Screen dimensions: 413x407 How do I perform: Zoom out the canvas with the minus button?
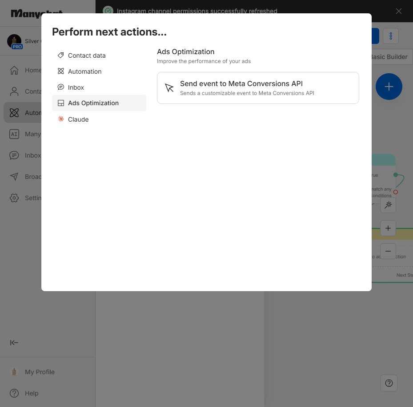[x=388, y=251]
